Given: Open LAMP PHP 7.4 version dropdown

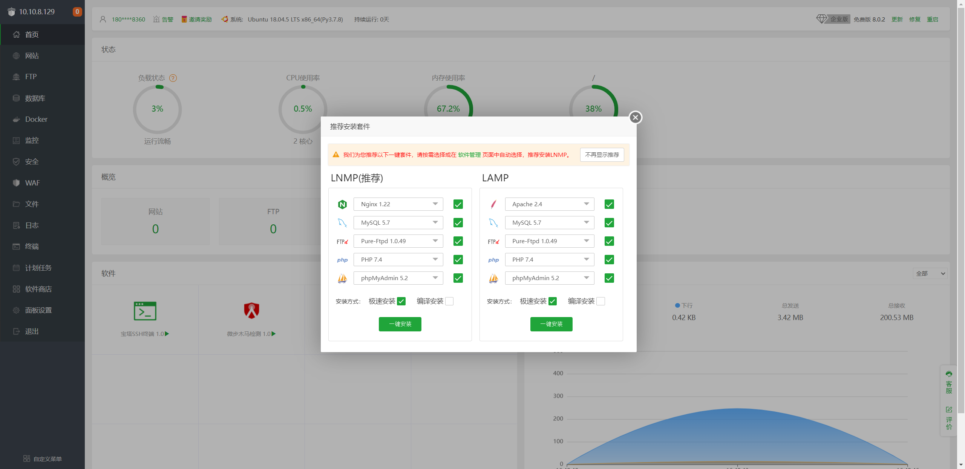Looking at the screenshot, I should (550, 259).
